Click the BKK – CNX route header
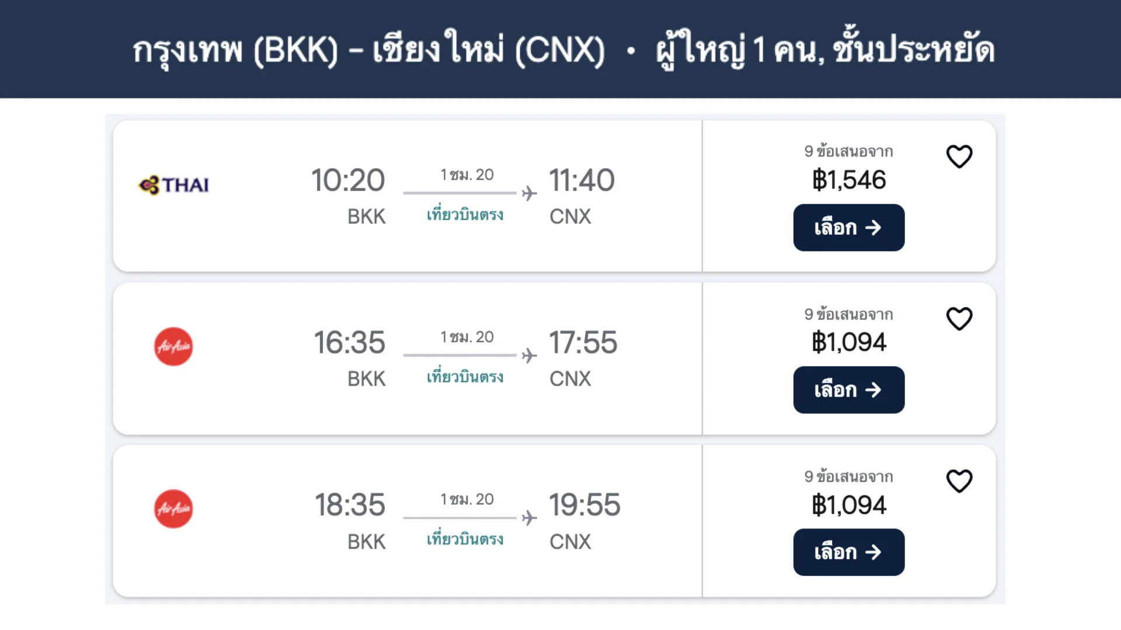 click(x=368, y=50)
